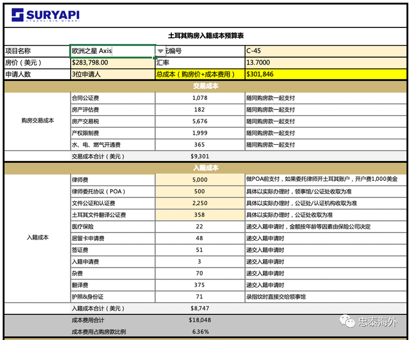The height and width of the screenshot is (340, 411).
Task: Click the 律师委托协议（POA）label cell
Action: 112,192
